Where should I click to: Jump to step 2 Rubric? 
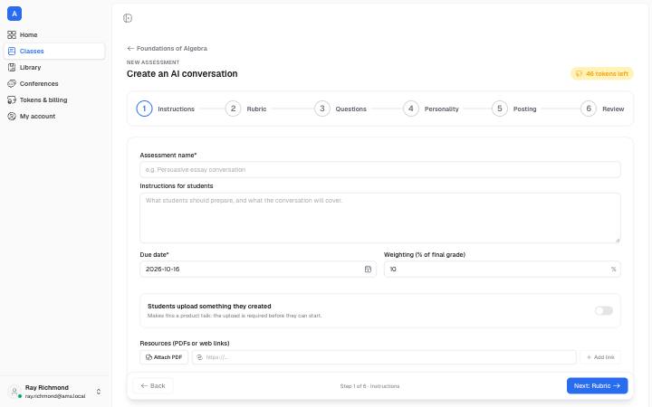(245, 109)
